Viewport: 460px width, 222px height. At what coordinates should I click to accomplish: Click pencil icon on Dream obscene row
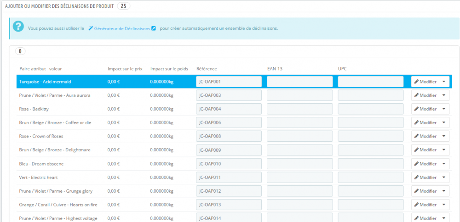pos(416,163)
